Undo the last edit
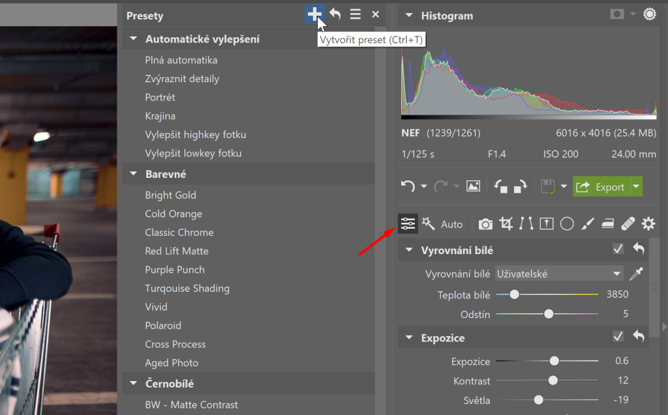Screen dimensions: 668x415 tap(408, 186)
